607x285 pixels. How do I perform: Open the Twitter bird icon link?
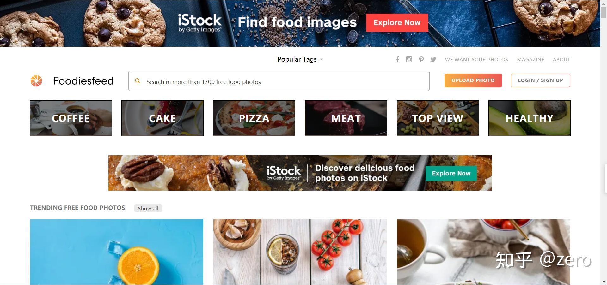(x=433, y=59)
